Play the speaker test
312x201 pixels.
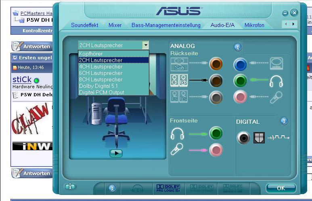pyautogui.click(x=116, y=153)
